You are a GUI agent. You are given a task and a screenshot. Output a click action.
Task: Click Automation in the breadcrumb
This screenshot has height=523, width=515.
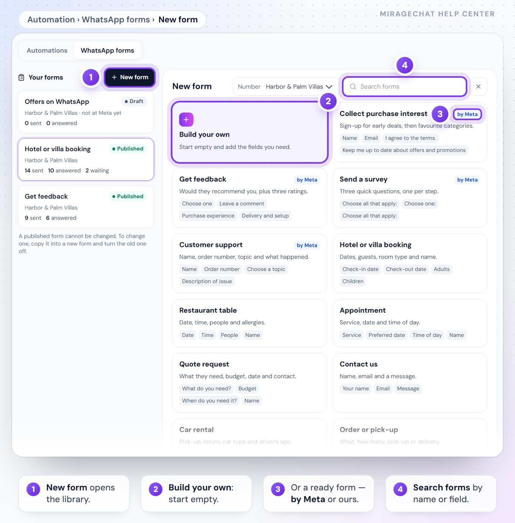click(51, 20)
